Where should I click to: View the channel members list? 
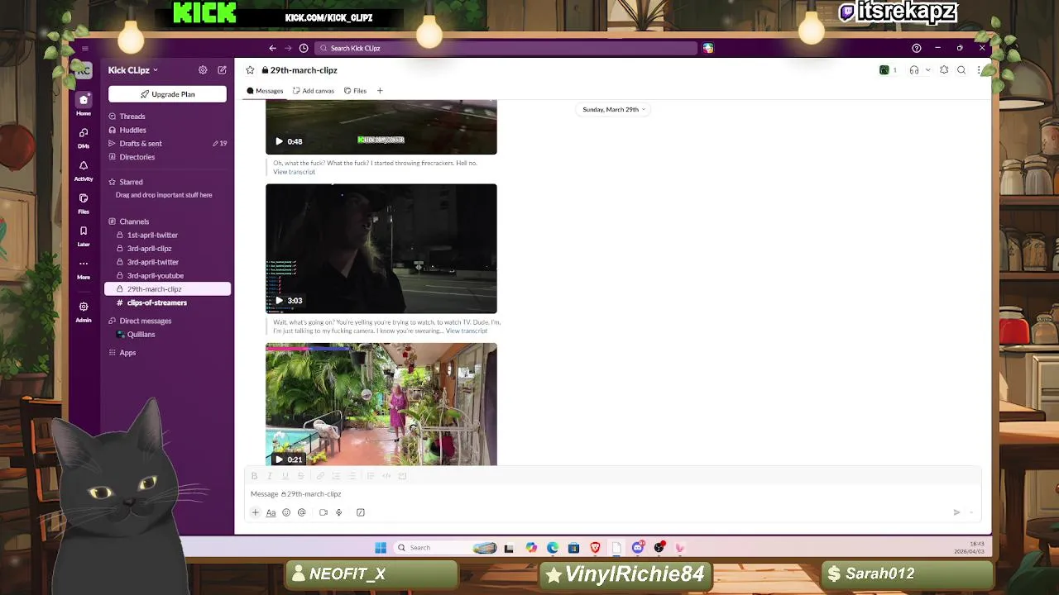(888, 70)
